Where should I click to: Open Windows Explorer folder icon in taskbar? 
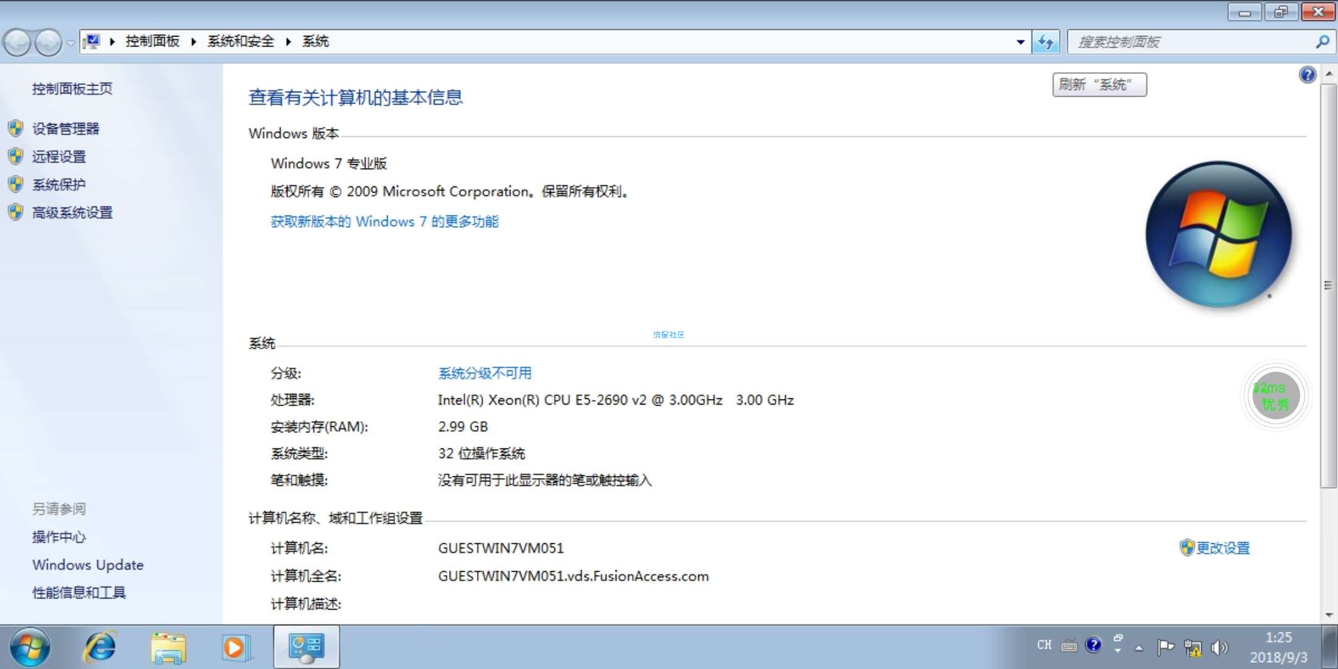[168, 647]
